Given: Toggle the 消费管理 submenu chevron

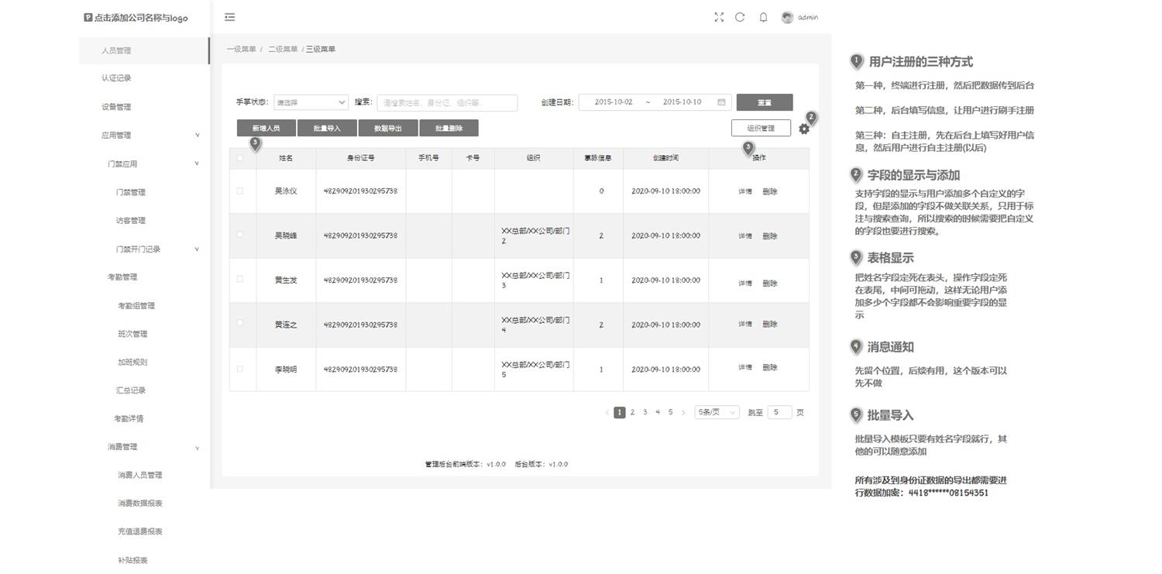Looking at the screenshot, I should (197, 448).
